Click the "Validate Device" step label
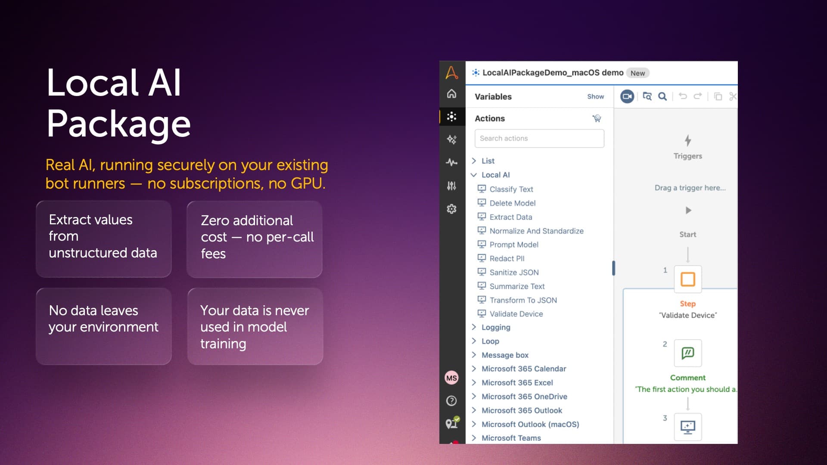 pos(688,315)
